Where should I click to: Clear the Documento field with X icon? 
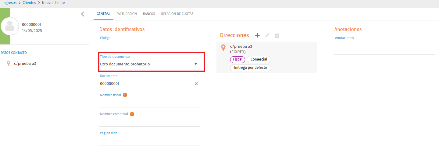196,84
